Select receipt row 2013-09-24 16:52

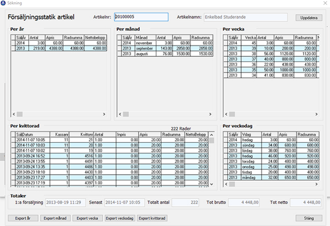pos(110,156)
